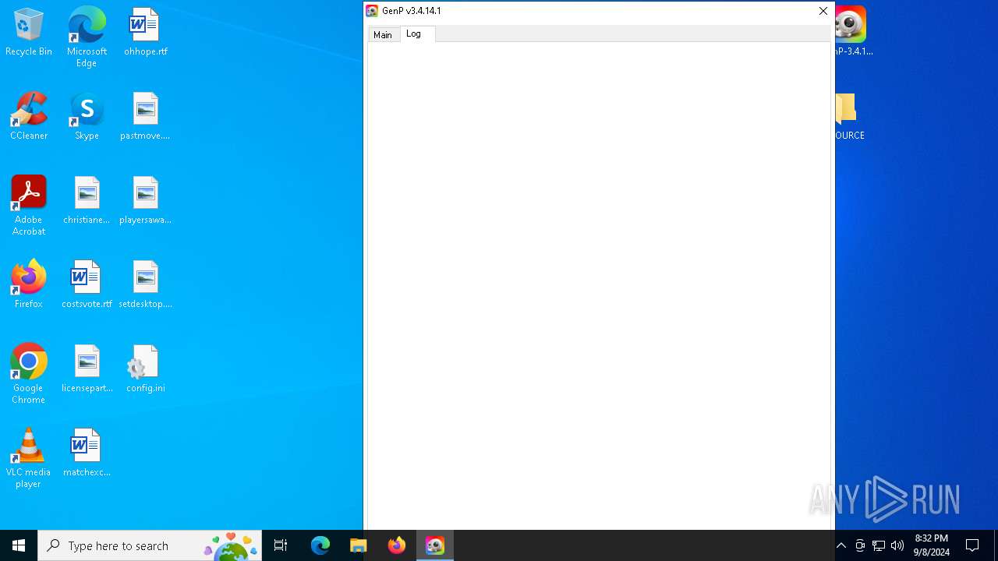
Task: Show hidden system tray icons
Action: (841, 545)
